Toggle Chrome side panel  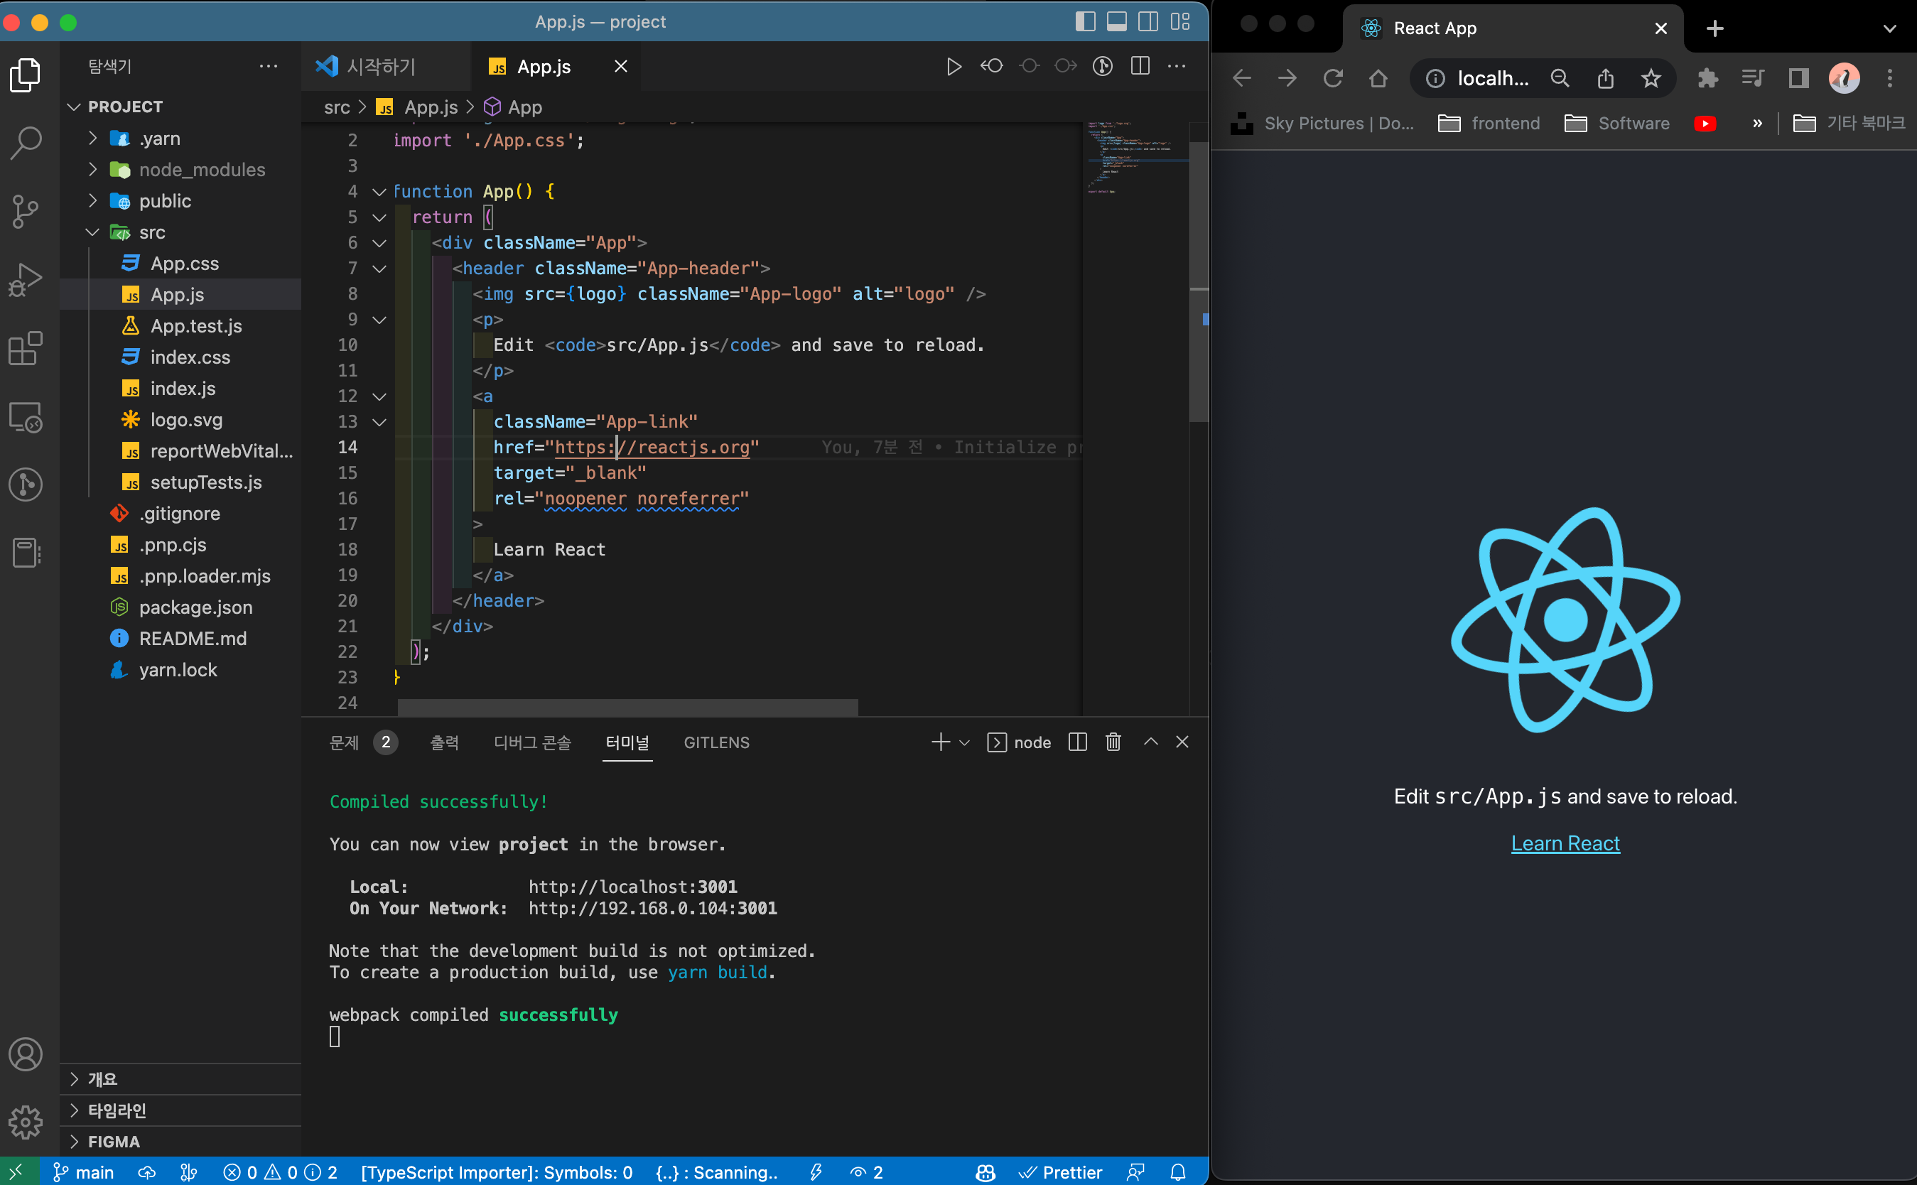click(1798, 77)
